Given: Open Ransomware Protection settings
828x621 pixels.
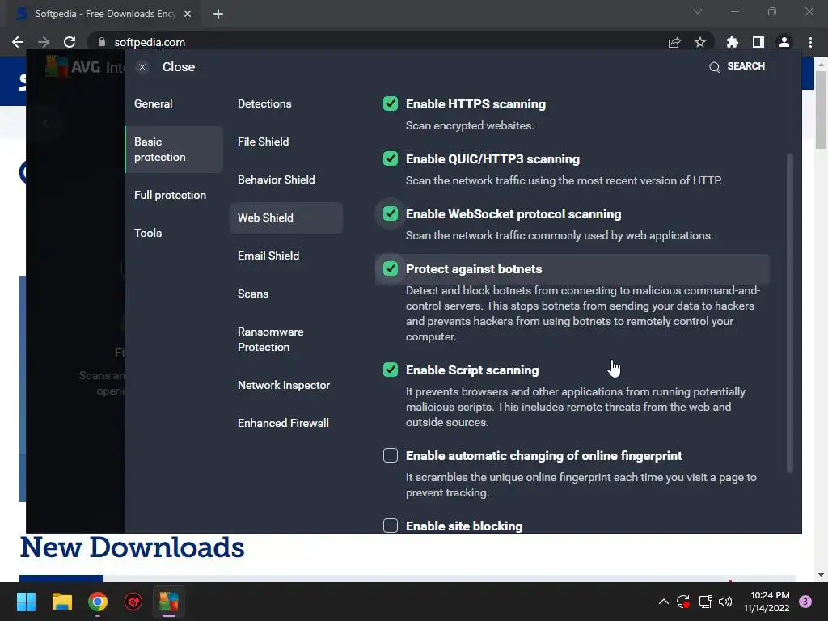Looking at the screenshot, I should click(x=270, y=340).
